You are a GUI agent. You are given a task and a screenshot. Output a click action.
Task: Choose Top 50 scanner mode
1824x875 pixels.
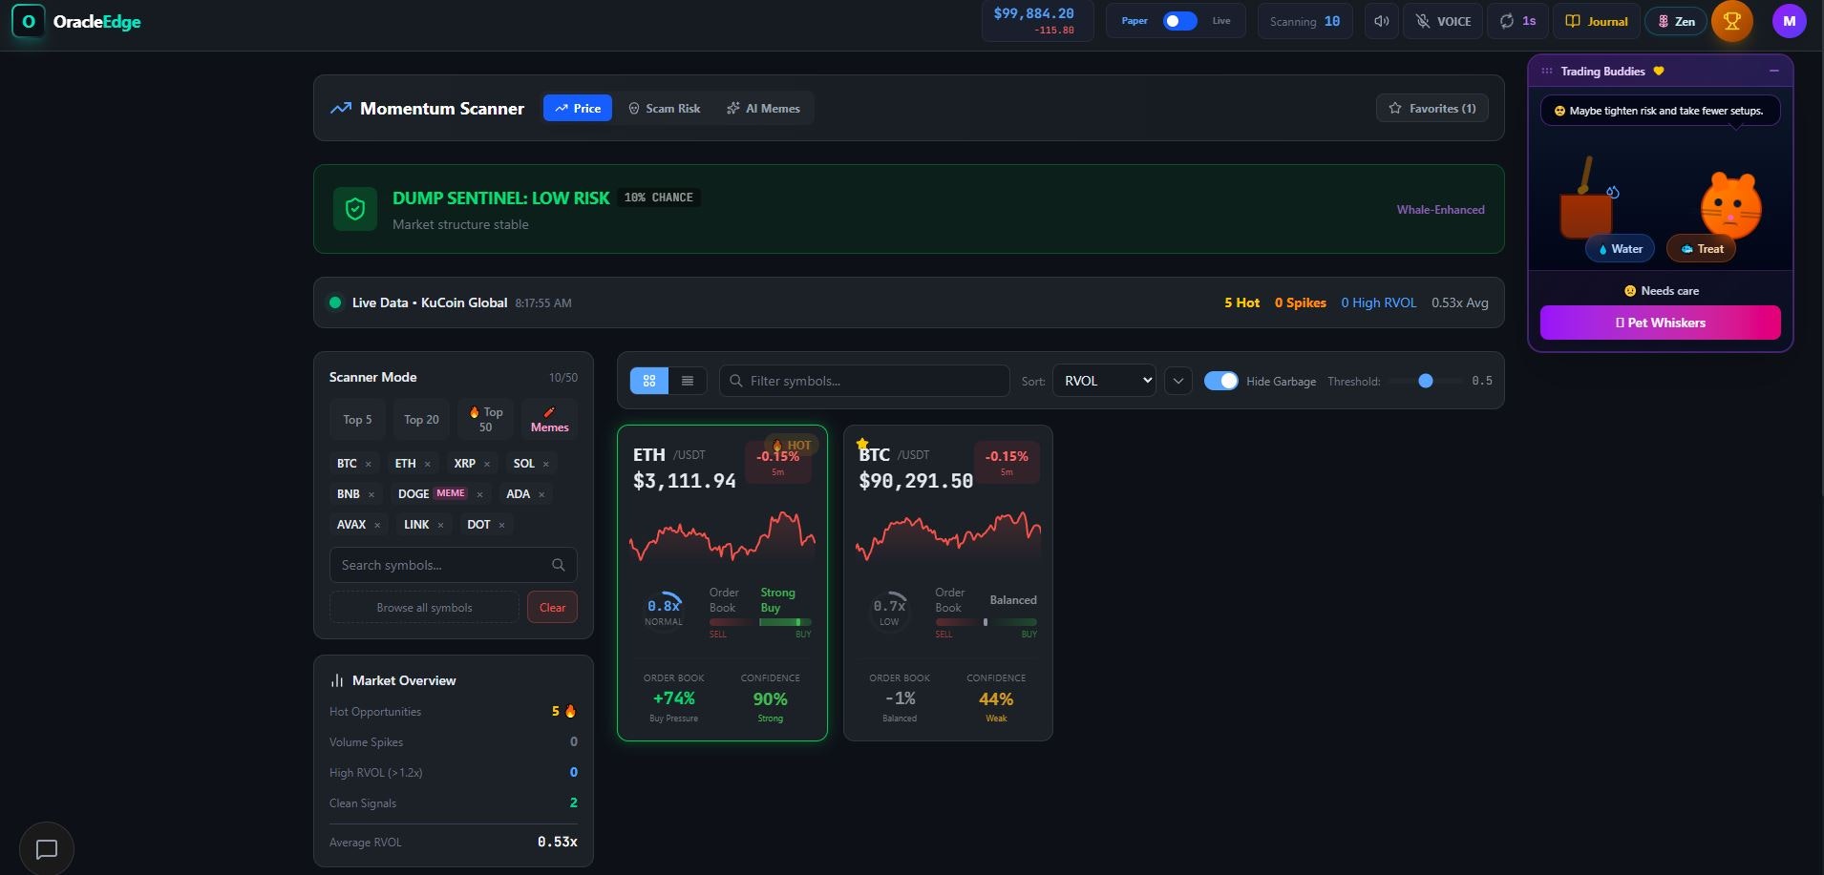[486, 420]
